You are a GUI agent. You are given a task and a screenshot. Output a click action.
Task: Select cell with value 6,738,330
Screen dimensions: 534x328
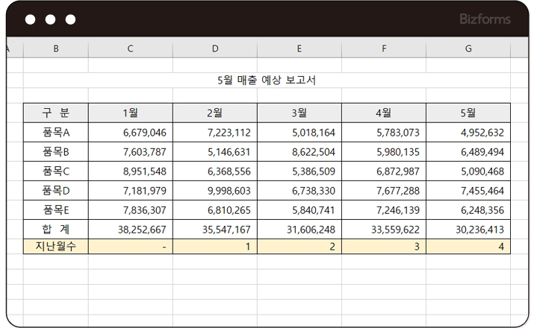pyautogui.click(x=299, y=190)
